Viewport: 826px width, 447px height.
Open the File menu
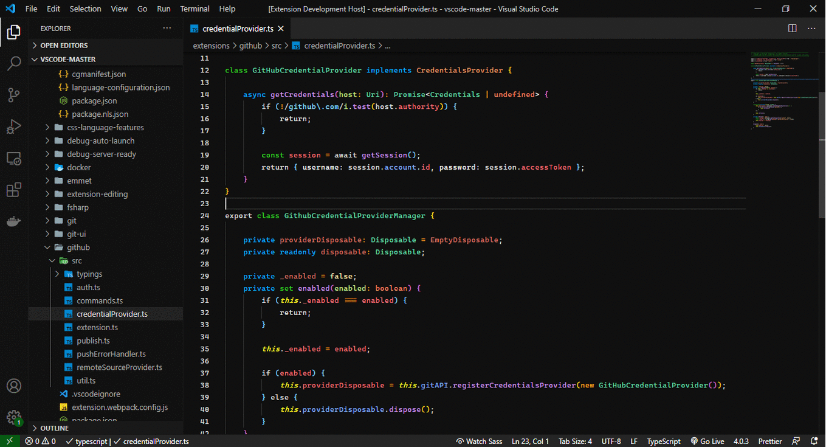coord(31,9)
